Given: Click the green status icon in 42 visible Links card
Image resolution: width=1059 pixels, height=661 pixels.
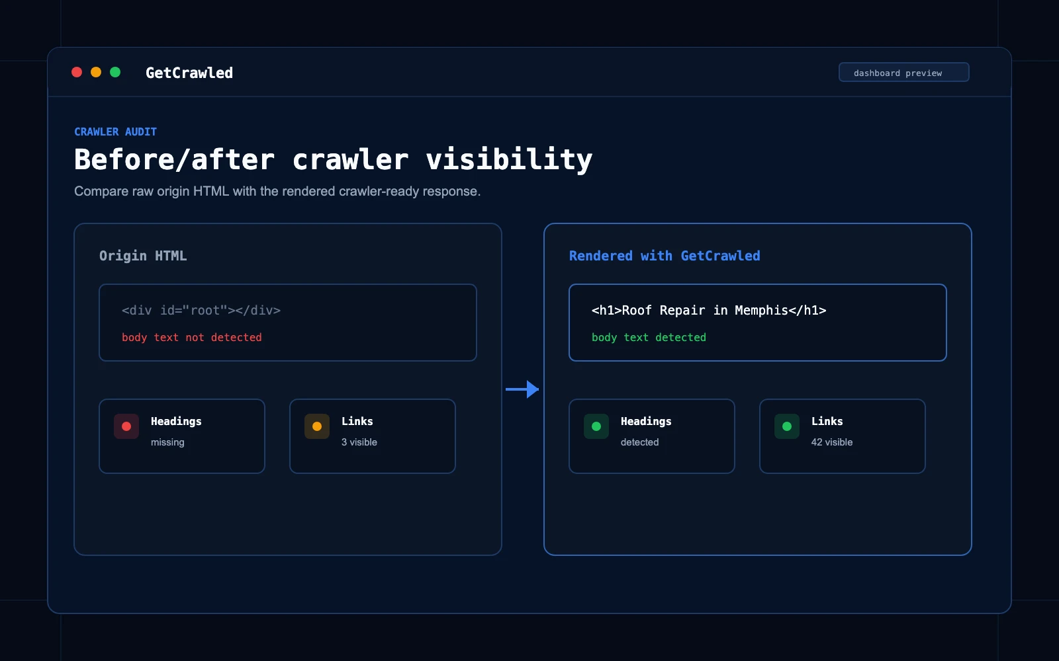Looking at the screenshot, I should point(787,426).
